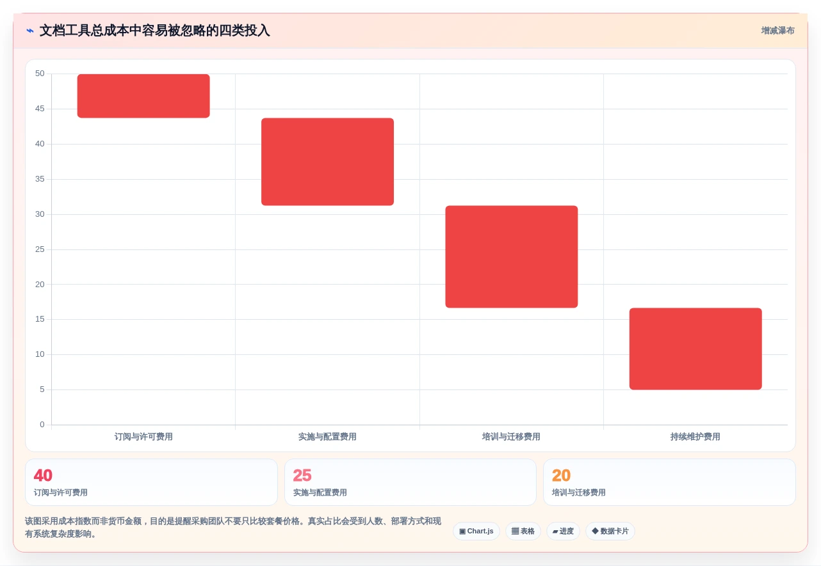Click the Chart.js tag chip

(x=476, y=531)
